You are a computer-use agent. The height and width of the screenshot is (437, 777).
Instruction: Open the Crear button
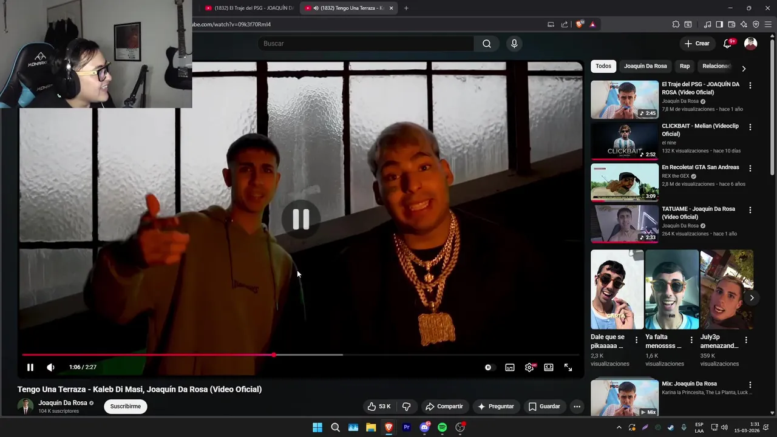coord(696,44)
